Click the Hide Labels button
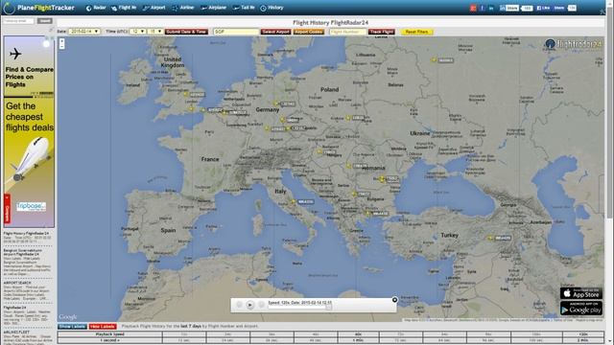This screenshot has width=614, height=345. click(103, 326)
